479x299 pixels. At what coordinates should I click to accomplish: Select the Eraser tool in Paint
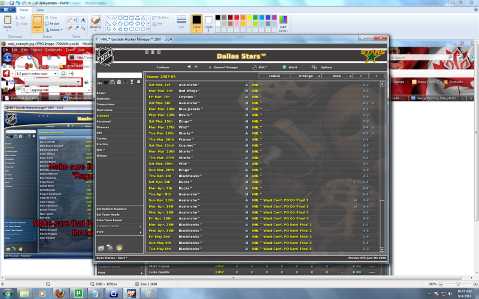coord(69,28)
